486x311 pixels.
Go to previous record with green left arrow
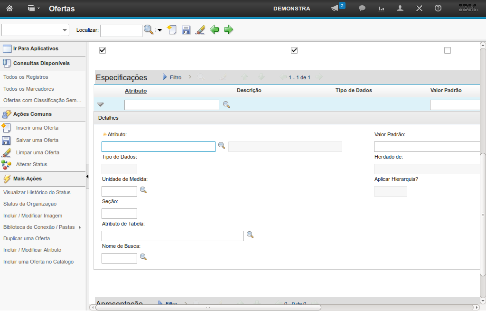pos(215,30)
